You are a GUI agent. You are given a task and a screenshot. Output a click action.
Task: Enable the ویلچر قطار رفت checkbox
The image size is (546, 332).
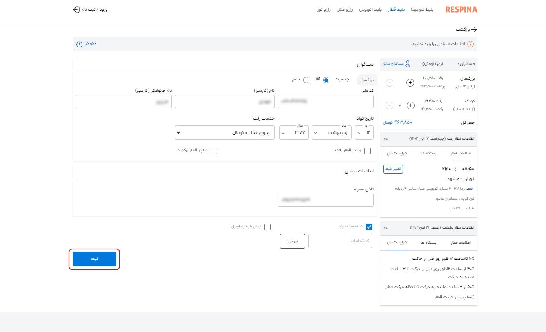367,151
